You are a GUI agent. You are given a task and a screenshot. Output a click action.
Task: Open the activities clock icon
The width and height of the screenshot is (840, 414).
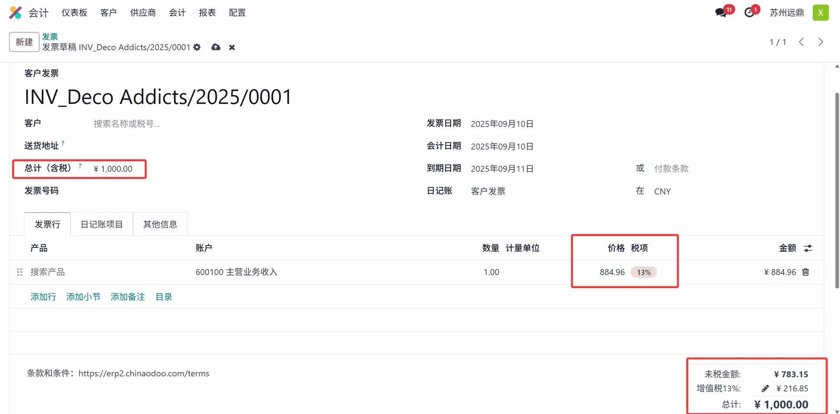tap(749, 13)
